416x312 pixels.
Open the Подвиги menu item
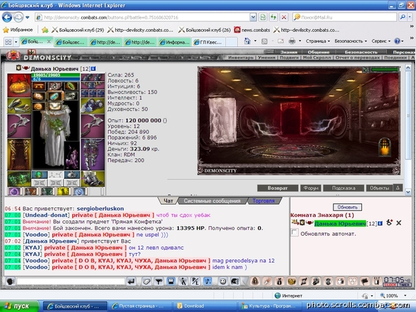(x=289, y=58)
